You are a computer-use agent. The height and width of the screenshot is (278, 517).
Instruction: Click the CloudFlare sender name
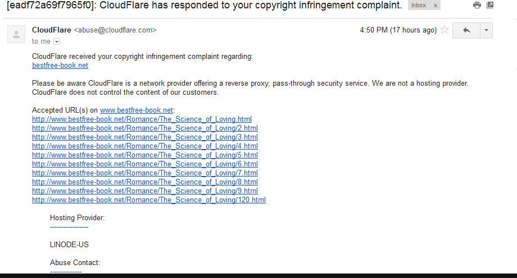click(52, 30)
